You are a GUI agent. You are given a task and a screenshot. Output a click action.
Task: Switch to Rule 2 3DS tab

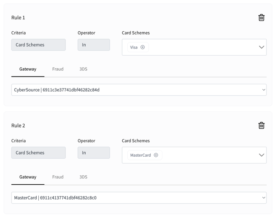[83, 177]
